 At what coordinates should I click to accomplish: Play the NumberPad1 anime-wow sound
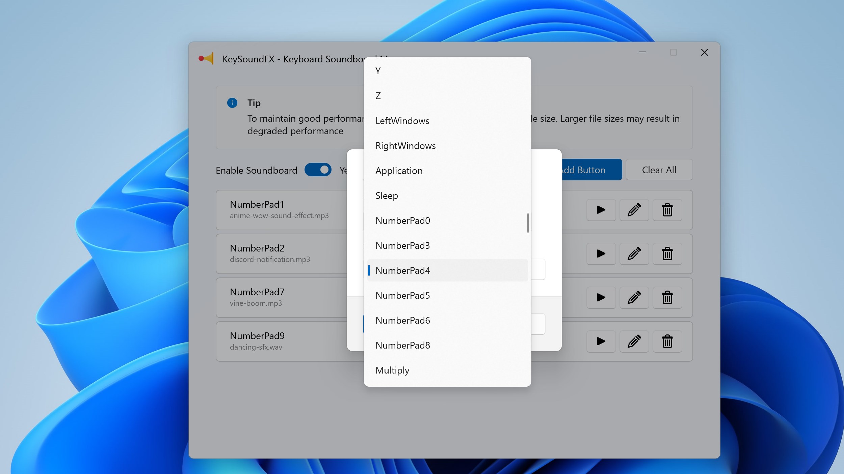coord(601,210)
